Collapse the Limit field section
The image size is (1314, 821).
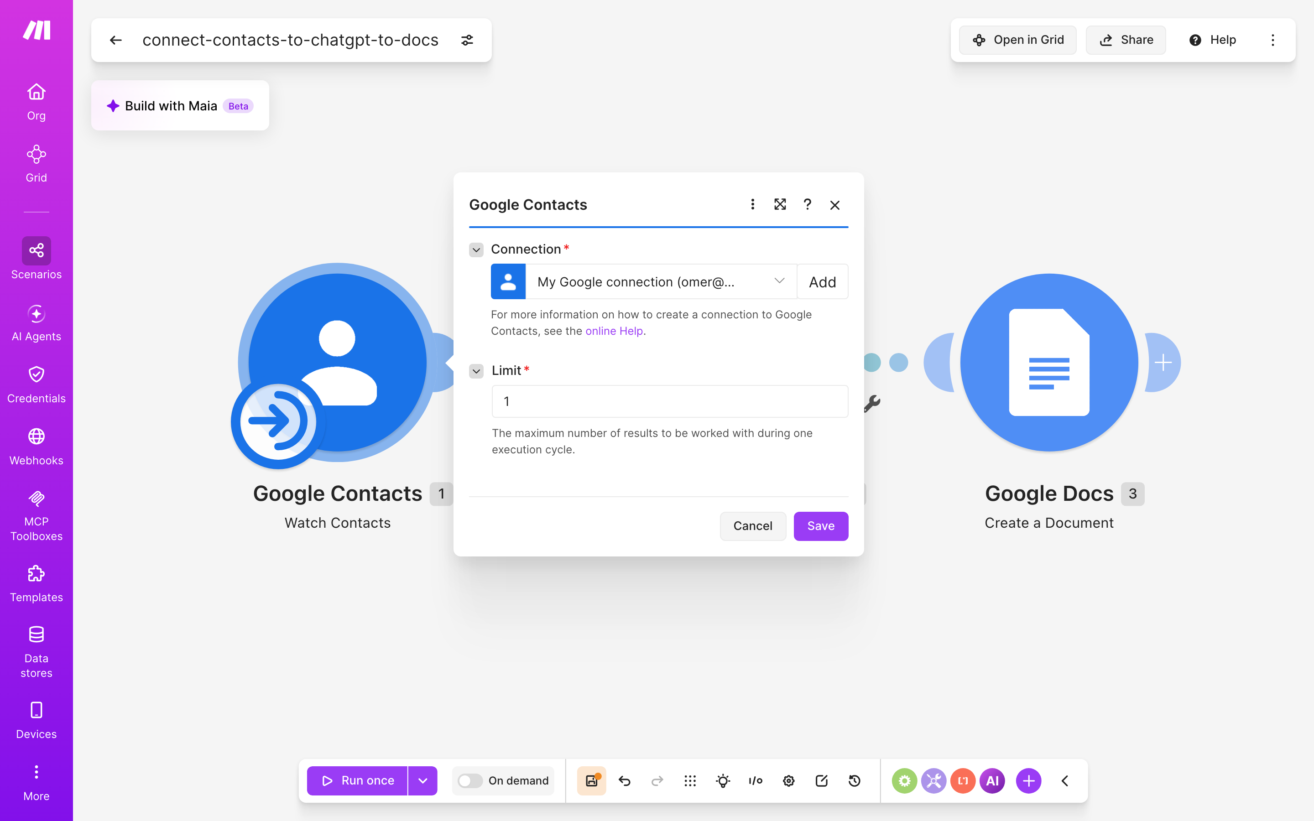[476, 371]
